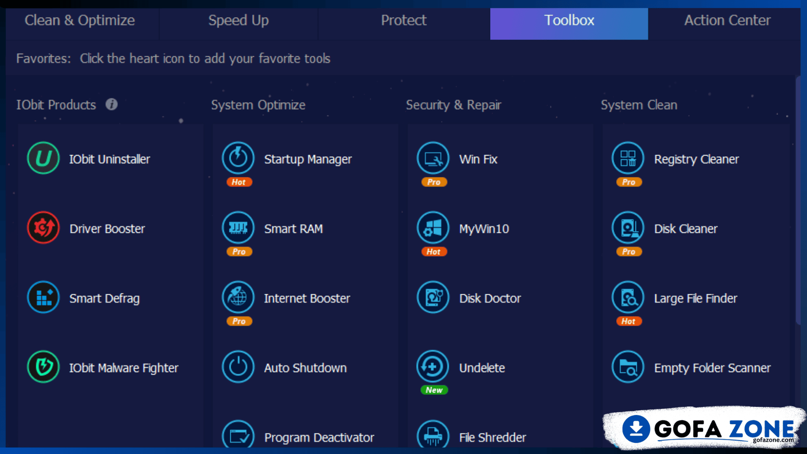
Task: Click the Registry Cleaner label
Action: coord(696,159)
